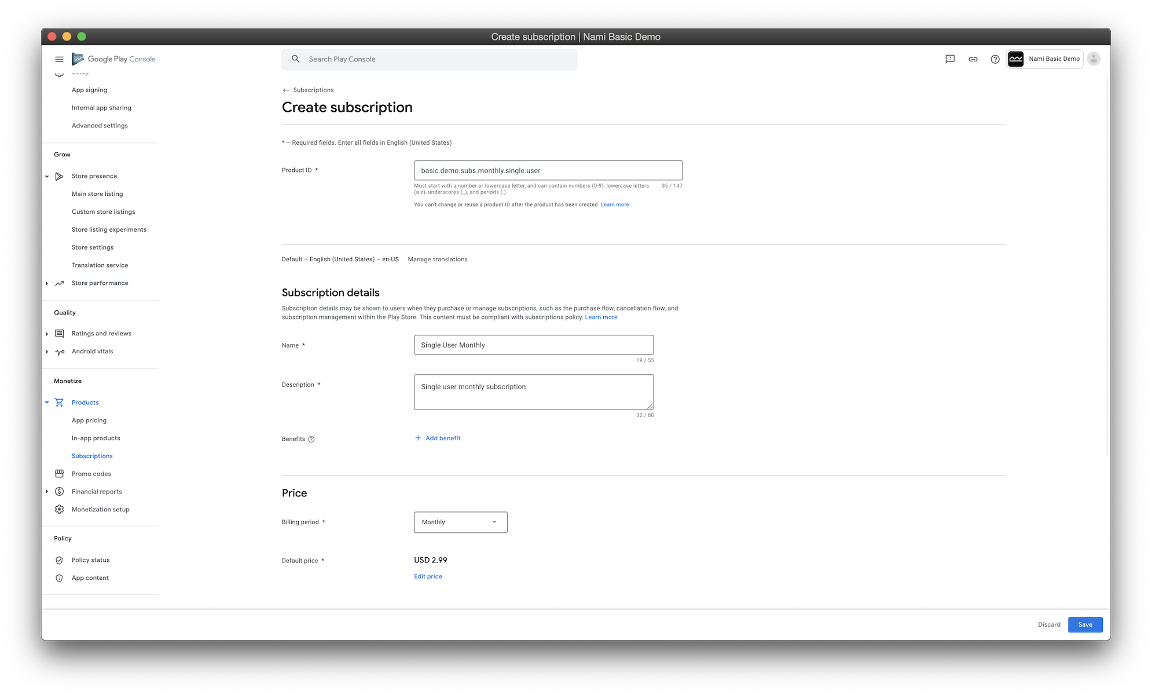Screen dimensions: 1152x695
Task: Open Store listing experiments
Action: (109, 230)
